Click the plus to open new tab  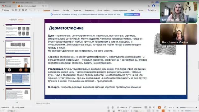51,6
